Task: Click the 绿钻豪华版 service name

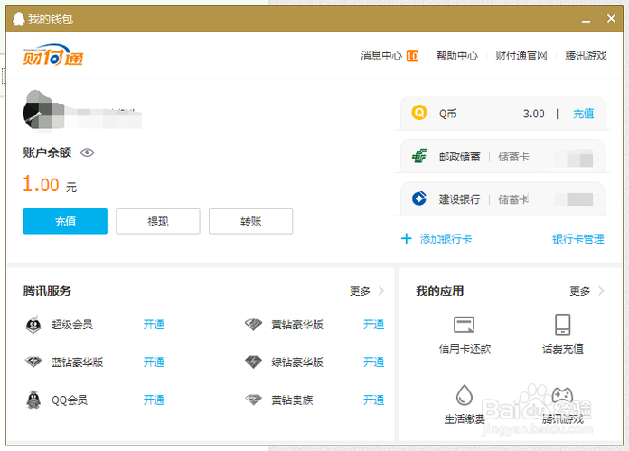Action: 297,362
